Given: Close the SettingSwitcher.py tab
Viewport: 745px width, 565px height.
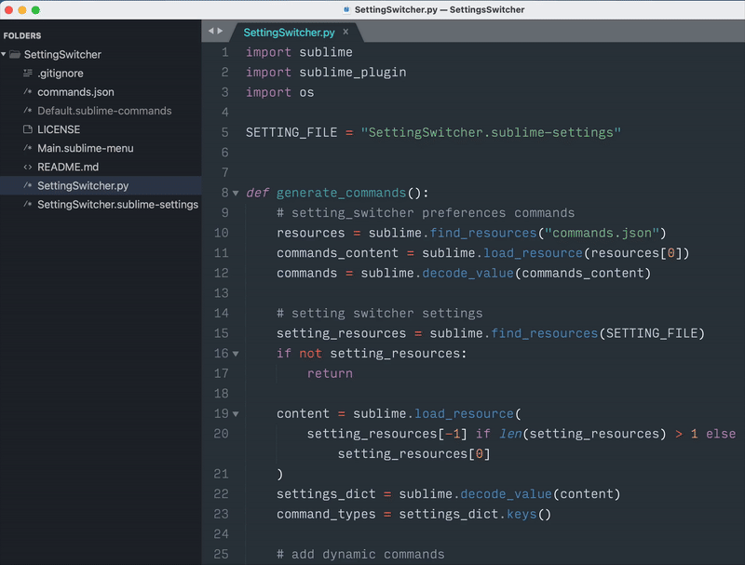Looking at the screenshot, I should click(x=345, y=30).
